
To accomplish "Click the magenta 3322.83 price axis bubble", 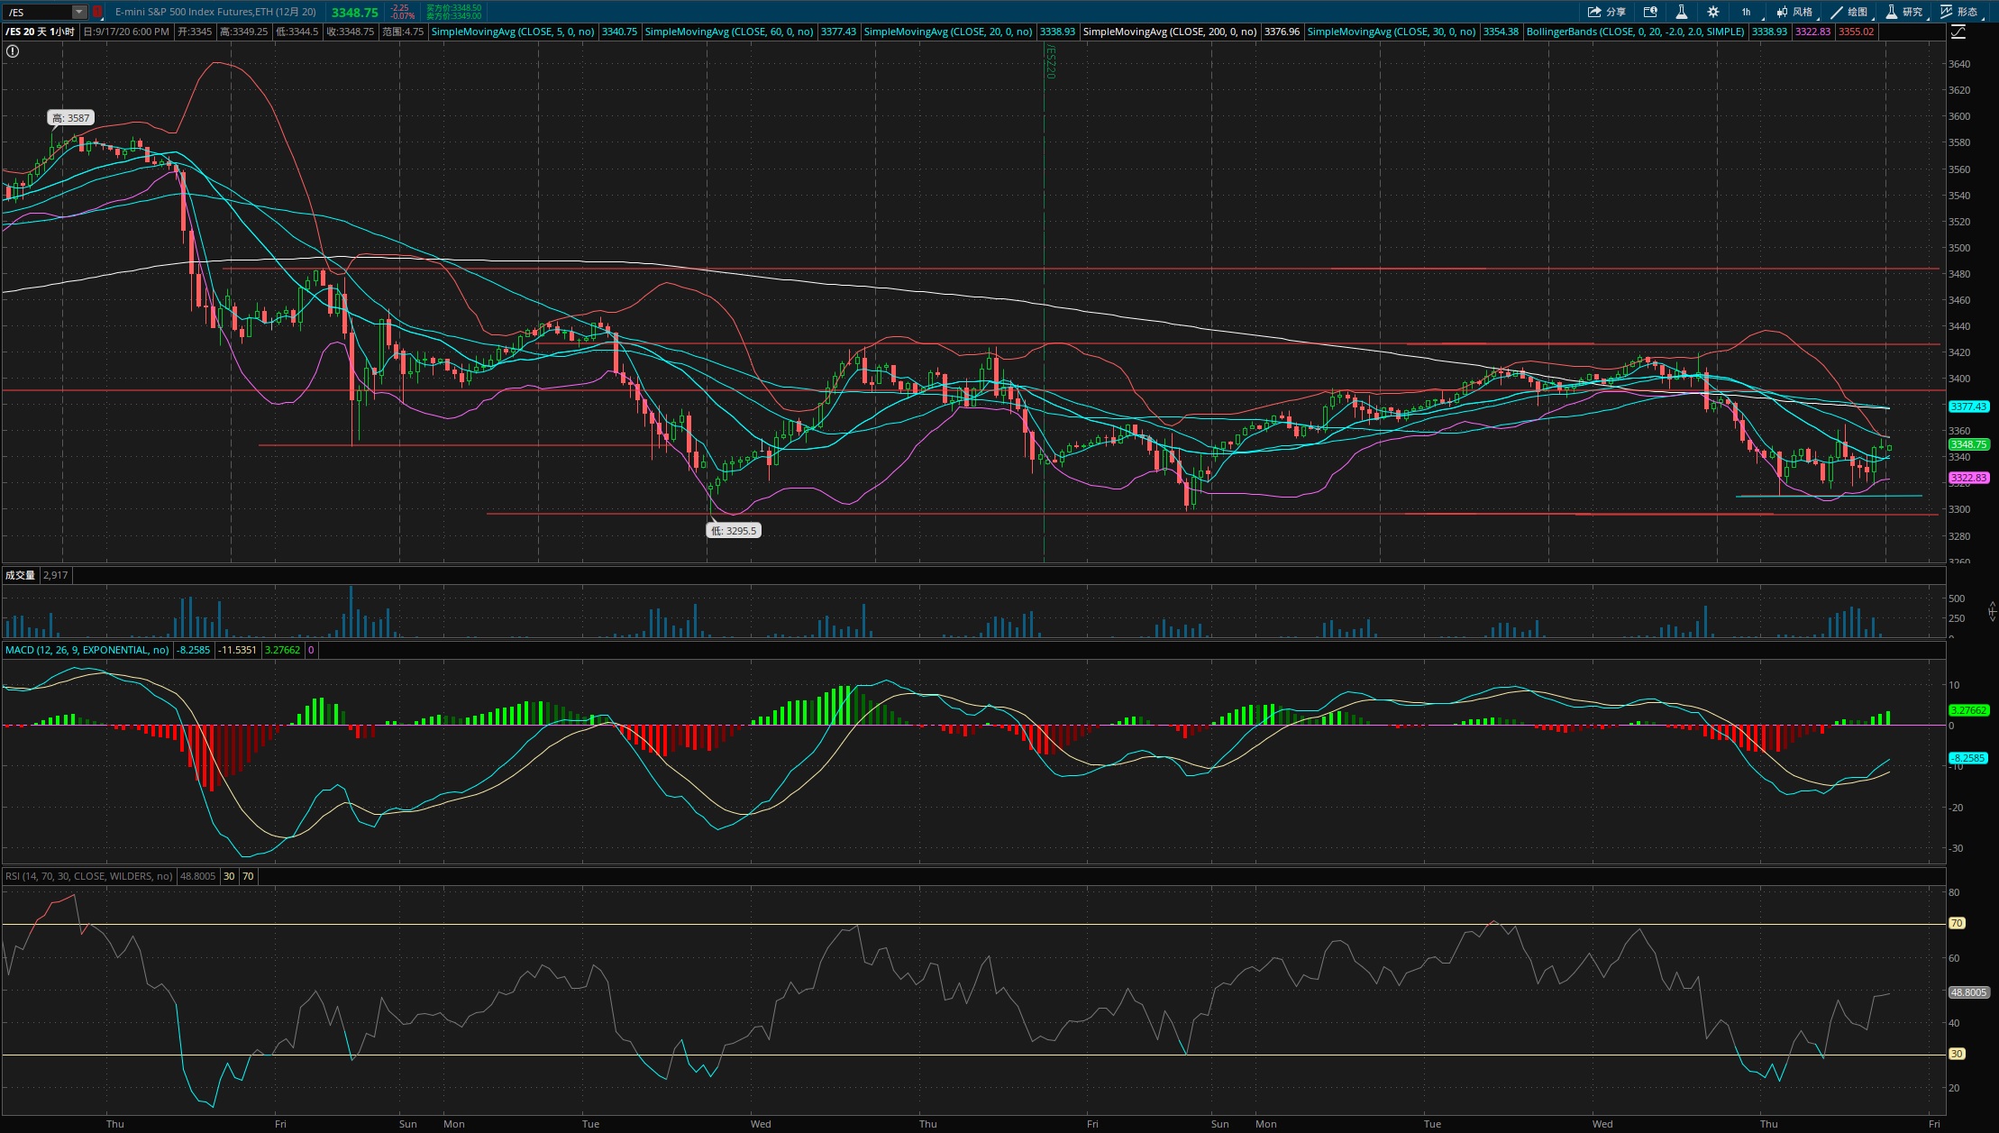I will [x=1967, y=478].
